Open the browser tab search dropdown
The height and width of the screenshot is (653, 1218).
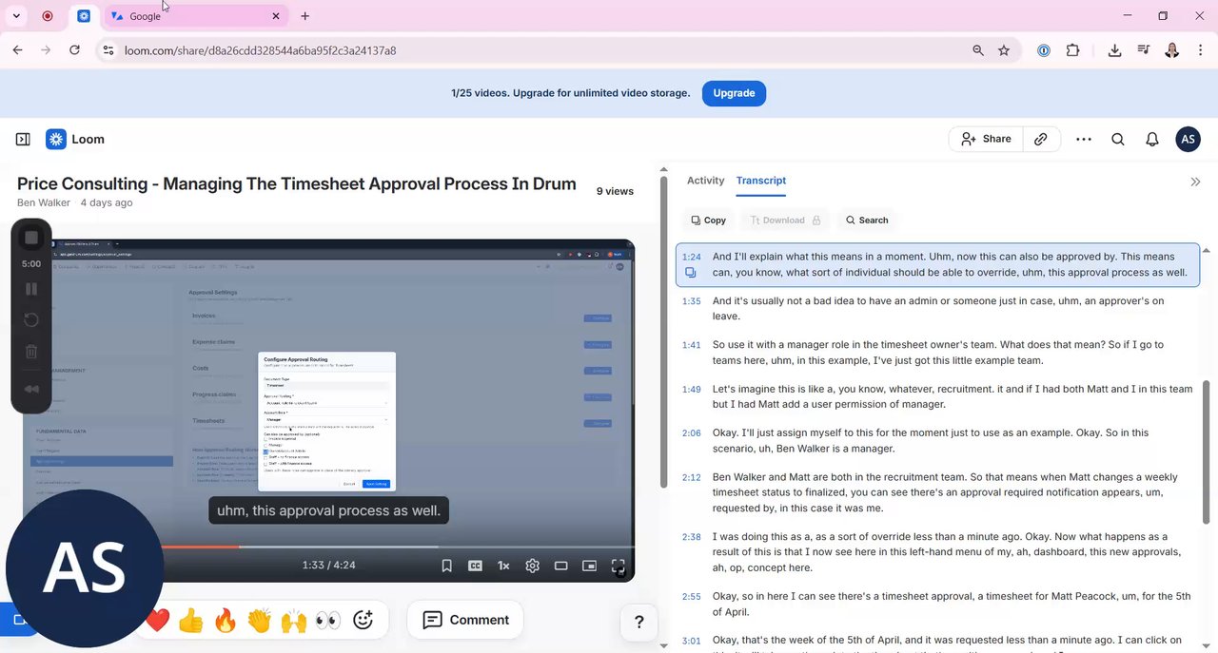click(16, 16)
